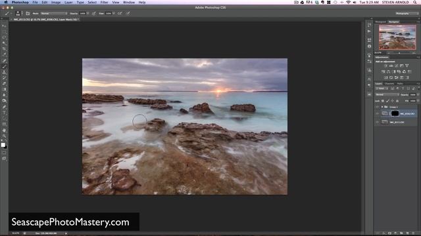
Task: Select the Clone Stamp tool
Action: point(4,72)
